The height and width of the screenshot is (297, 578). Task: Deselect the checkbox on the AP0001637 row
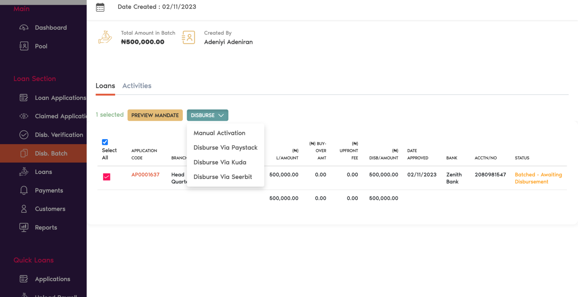pos(106,177)
